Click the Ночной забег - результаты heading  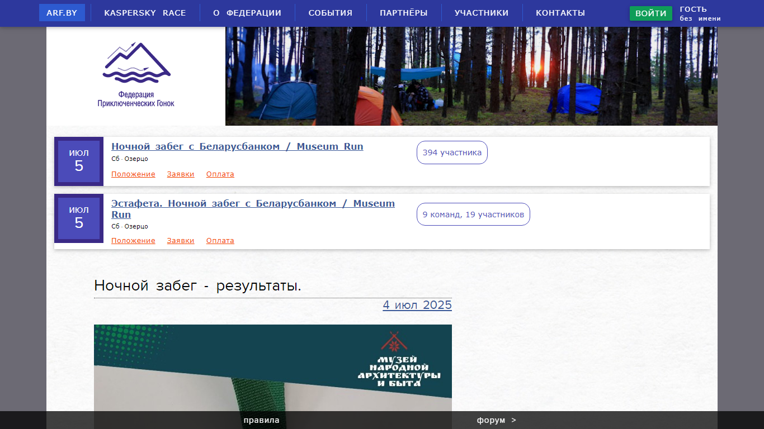click(x=198, y=285)
